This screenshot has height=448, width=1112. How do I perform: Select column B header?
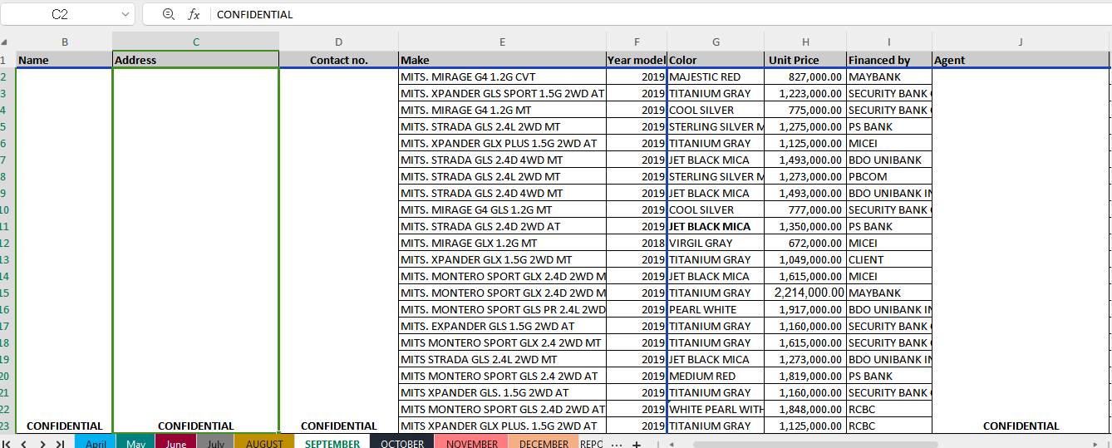click(x=65, y=42)
